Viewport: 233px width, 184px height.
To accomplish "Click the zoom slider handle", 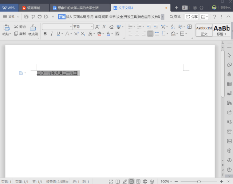I will click(x=199, y=181).
